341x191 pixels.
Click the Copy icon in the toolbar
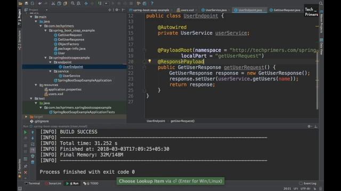[x=59, y=4]
